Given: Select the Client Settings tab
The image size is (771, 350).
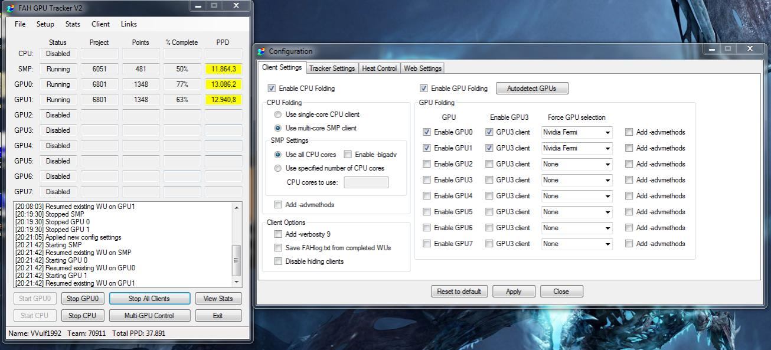Looking at the screenshot, I should [282, 67].
